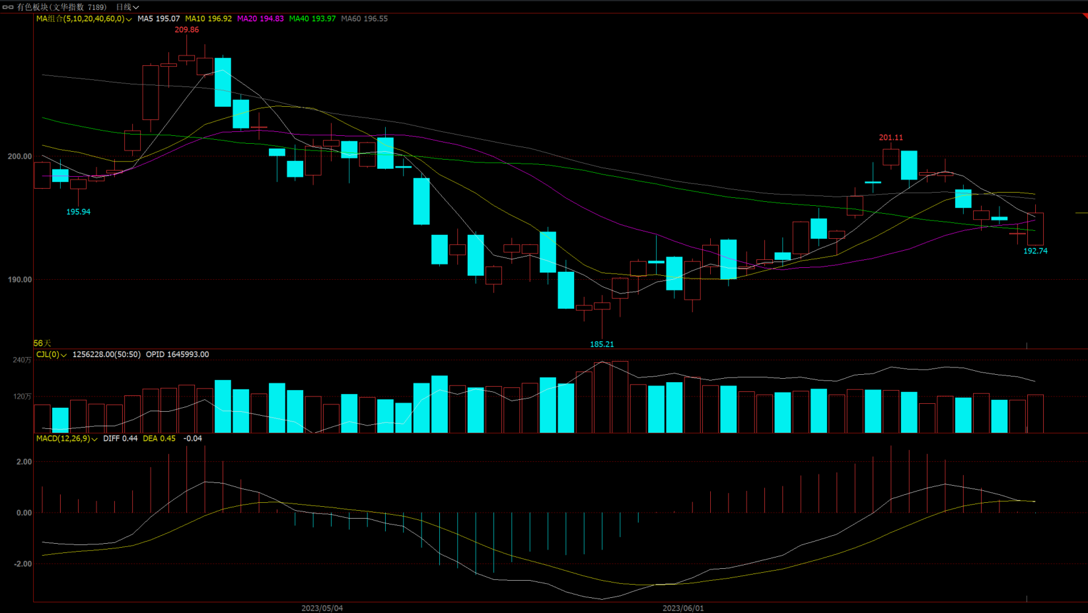Screen dimensions: 1088x613
Task: Click the 192.74 latest low label
Action: pyautogui.click(x=1036, y=251)
